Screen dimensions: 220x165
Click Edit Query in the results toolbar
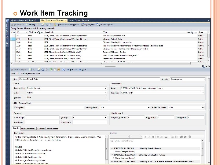(x=88, y=24)
